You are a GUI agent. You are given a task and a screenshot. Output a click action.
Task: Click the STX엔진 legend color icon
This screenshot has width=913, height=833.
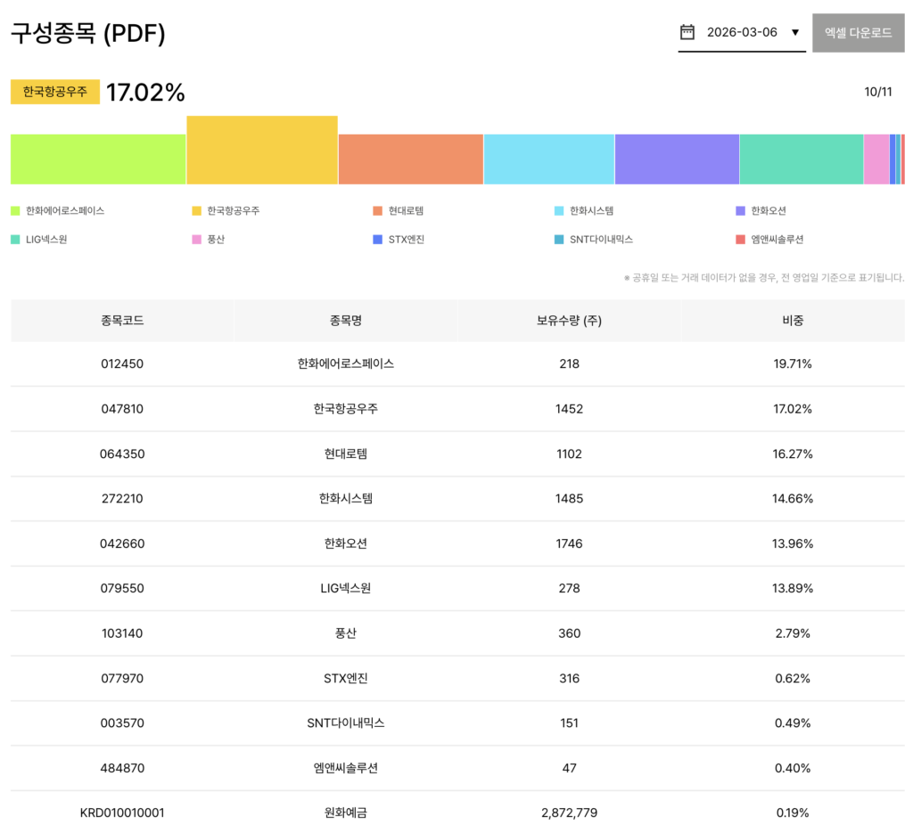[378, 240]
